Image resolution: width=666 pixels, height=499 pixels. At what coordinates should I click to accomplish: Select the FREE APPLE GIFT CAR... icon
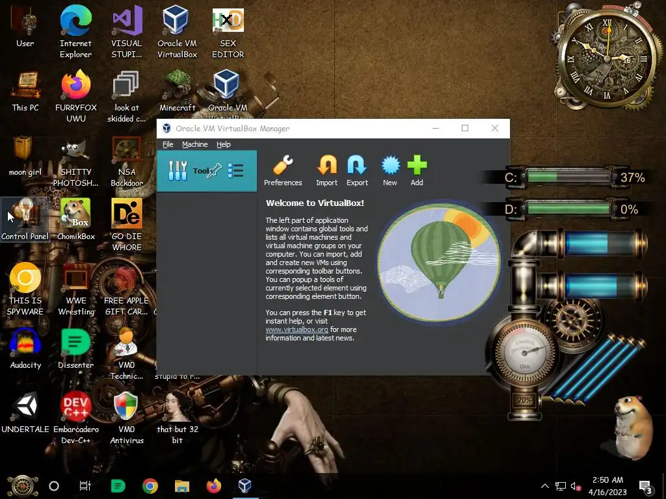pyautogui.click(x=127, y=289)
